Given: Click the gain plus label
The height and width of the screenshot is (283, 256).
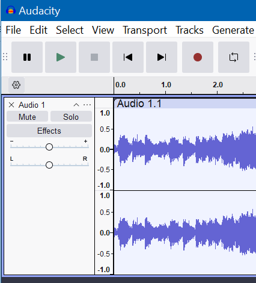Looking at the screenshot, I should coord(86,141).
